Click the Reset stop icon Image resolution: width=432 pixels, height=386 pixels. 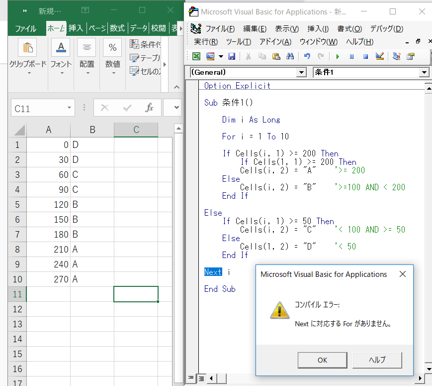[365, 57]
